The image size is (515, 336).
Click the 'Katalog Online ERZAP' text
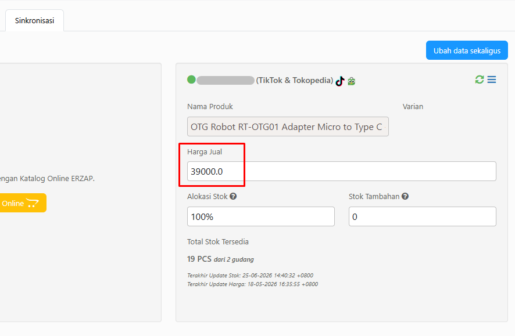57,179
